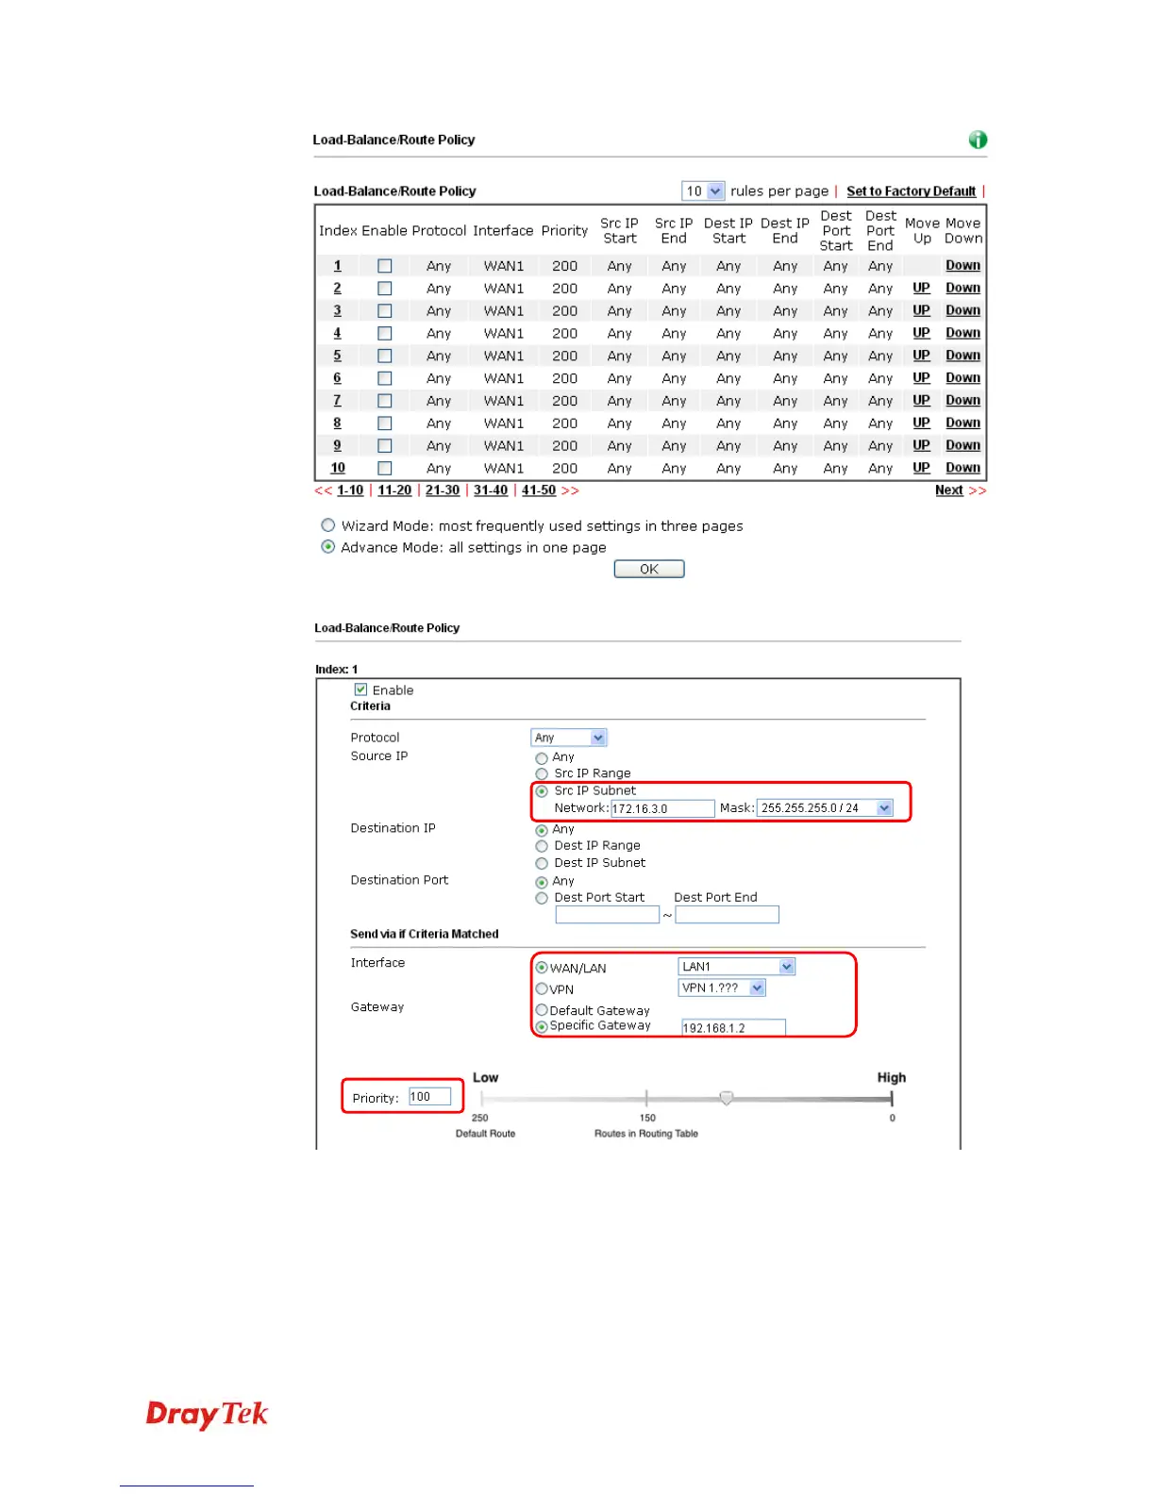
Task: Open policy index 10 link
Action: pyautogui.click(x=337, y=468)
